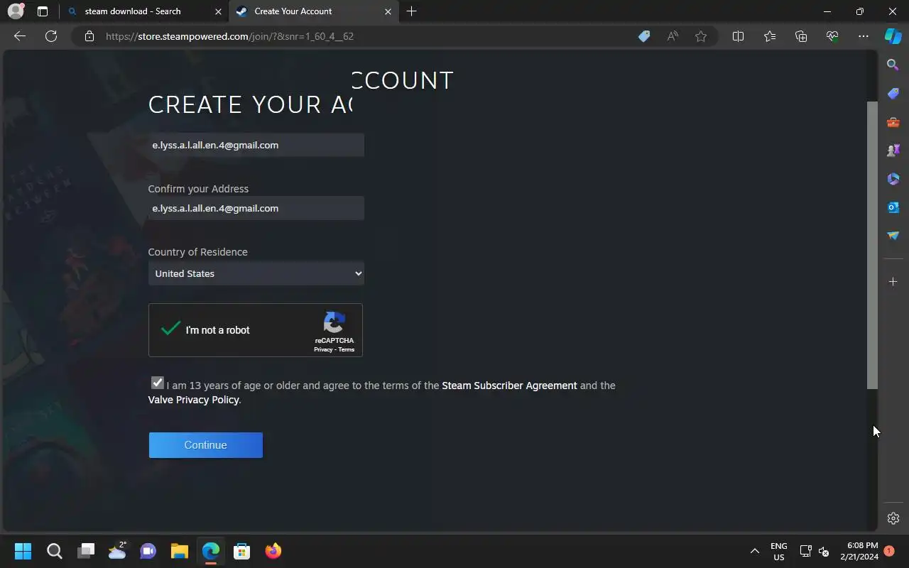Open the sidebar Outlook icon
909x568 pixels.
point(893,207)
